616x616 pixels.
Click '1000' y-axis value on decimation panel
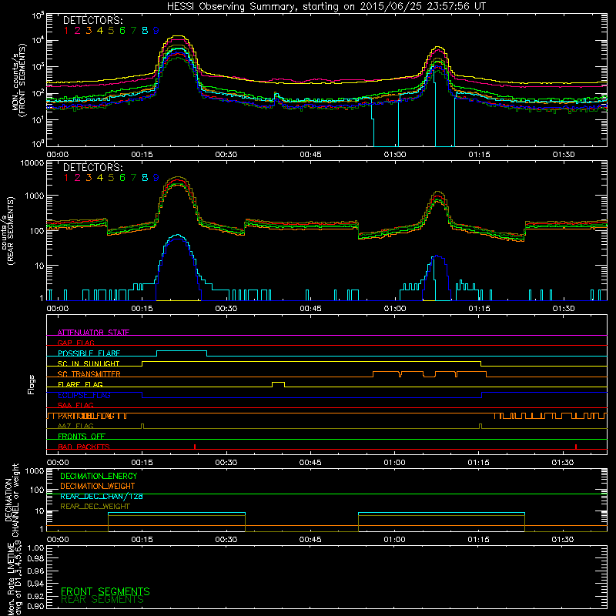pyautogui.click(x=35, y=471)
